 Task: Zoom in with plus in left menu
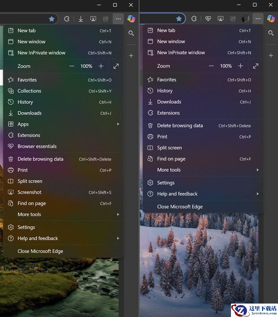(x=101, y=66)
